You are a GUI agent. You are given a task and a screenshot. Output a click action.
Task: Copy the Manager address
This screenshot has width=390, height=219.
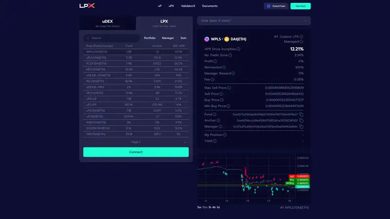point(301,127)
